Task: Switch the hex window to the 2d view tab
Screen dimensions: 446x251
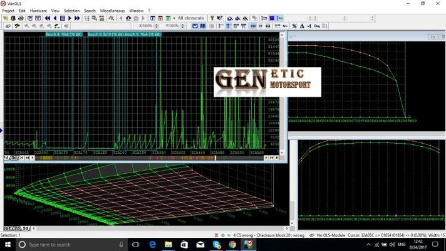Action: tap(6, 158)
